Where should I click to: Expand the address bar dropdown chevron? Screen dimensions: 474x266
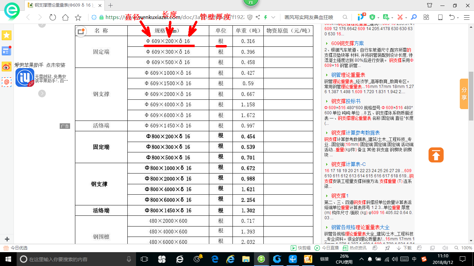click(x=273, y=17)
